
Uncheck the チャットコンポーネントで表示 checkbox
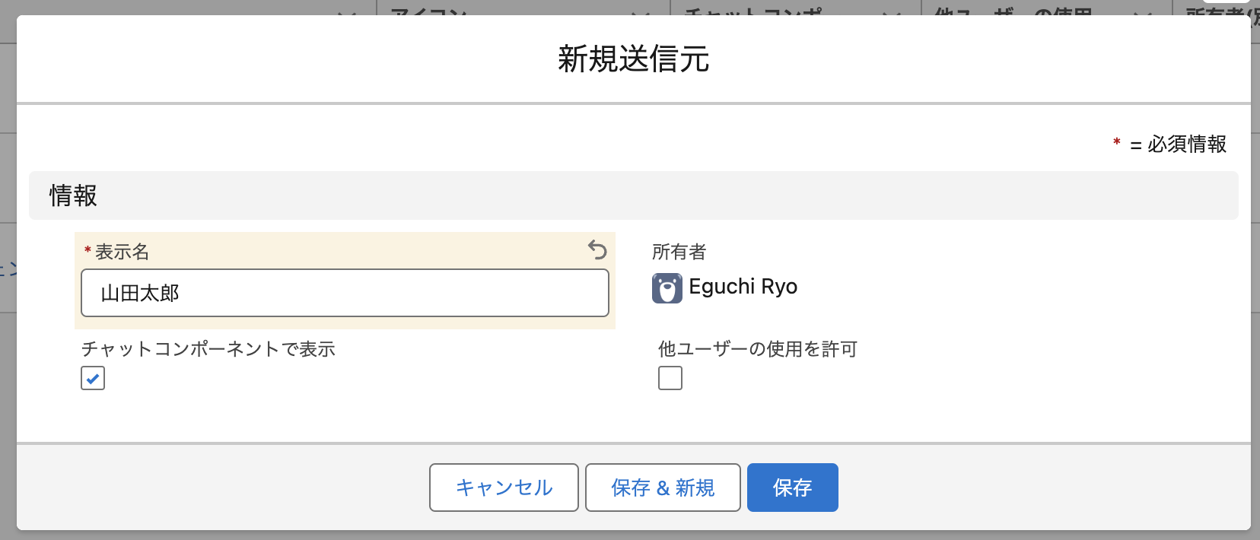[93, 378]
